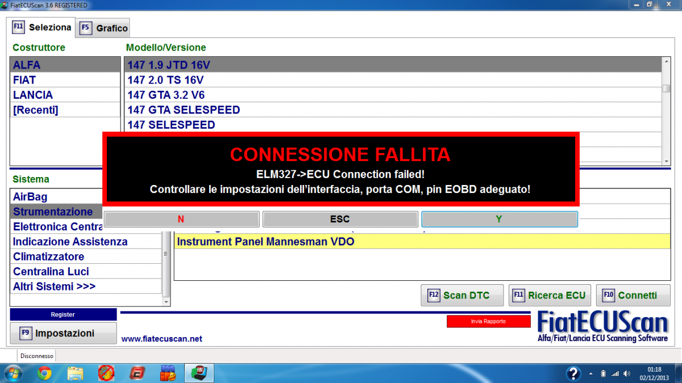Click the Y button in error dialog

[499, 219]
